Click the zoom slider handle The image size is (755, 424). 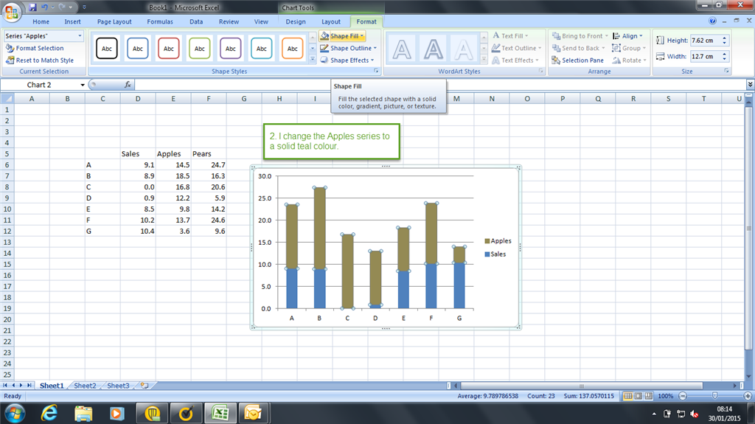[715, 395]
